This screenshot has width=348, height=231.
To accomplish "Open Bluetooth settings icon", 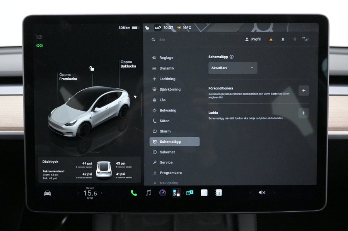I will pyautogui.click(x=295, y=39).
